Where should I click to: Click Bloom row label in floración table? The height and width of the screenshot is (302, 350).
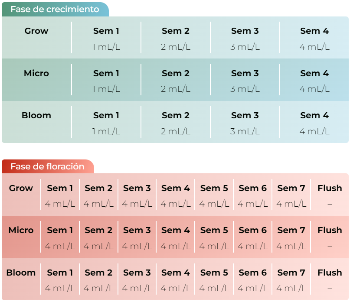(x=21, y=273)
